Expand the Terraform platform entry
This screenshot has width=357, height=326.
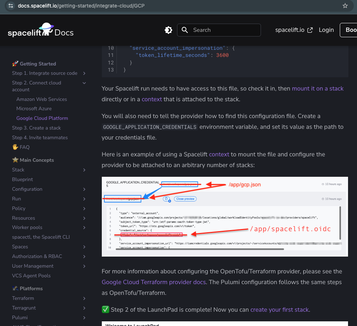pos(84,298)
